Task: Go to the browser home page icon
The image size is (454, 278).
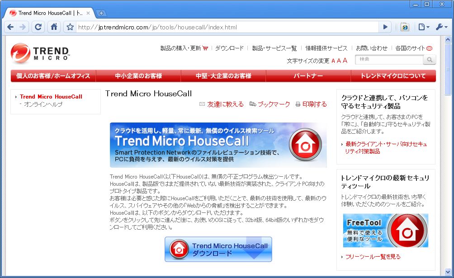Action: pyautogui.click(x=54, y=27)
